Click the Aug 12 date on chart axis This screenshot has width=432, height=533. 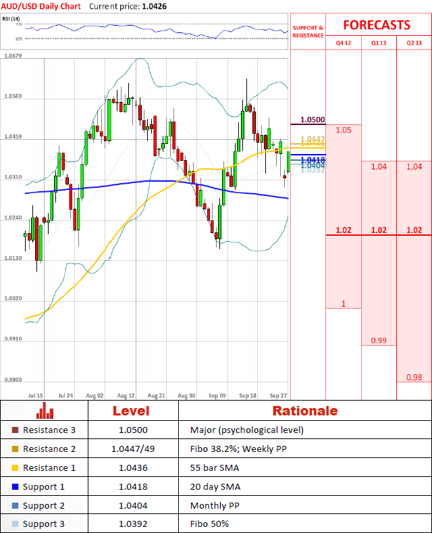[126, 395]
